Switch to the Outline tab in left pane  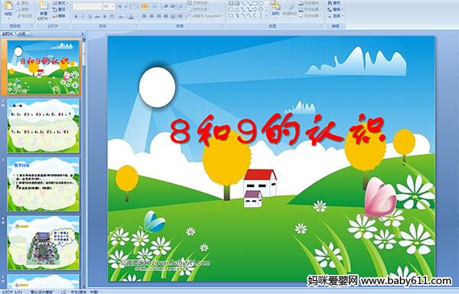coord(22,34)
